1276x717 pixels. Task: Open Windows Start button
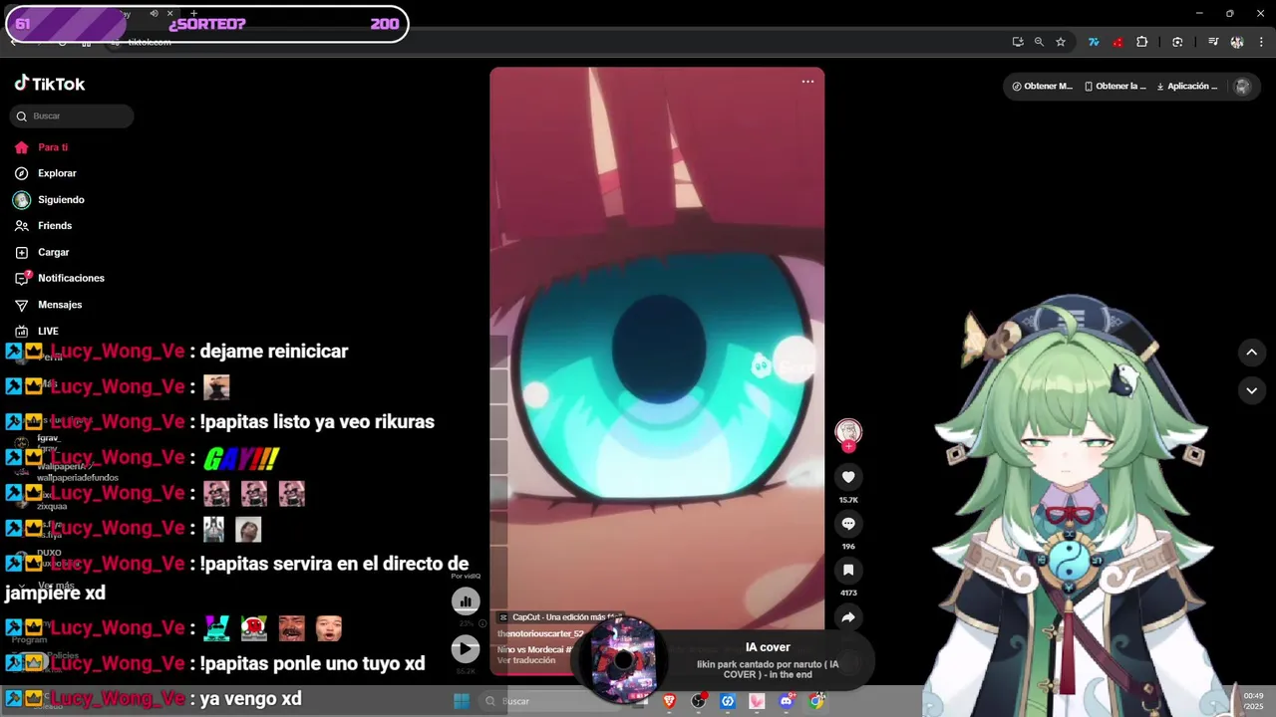click(462, 701)
